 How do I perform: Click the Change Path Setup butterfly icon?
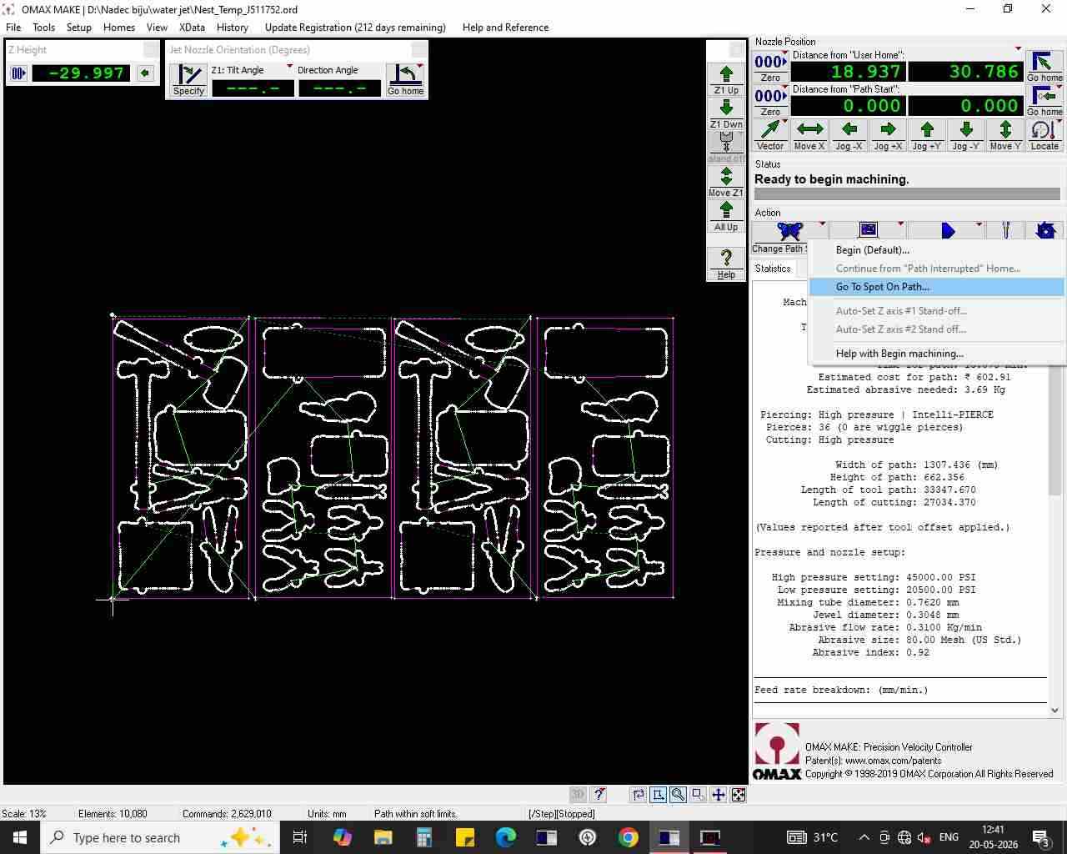pyautogui.click(x=789, y=230)
